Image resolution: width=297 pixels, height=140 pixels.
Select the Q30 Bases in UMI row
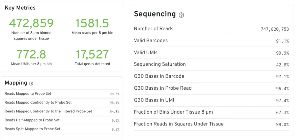[211, 101]
